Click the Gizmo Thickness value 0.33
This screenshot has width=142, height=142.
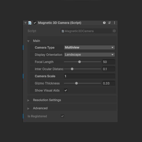click(x=108, y=83)
